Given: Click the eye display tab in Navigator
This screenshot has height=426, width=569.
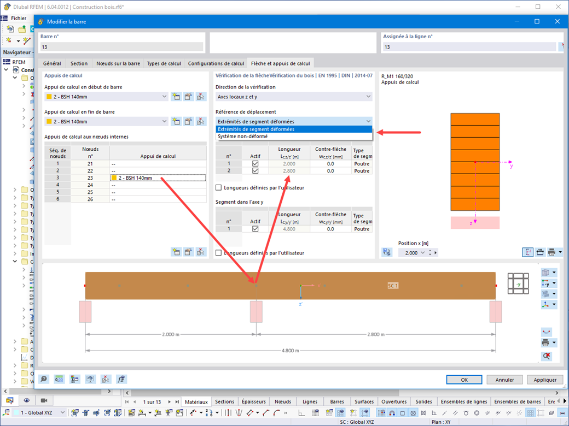Looking at the screenshot, I should (x=26, y=400).
